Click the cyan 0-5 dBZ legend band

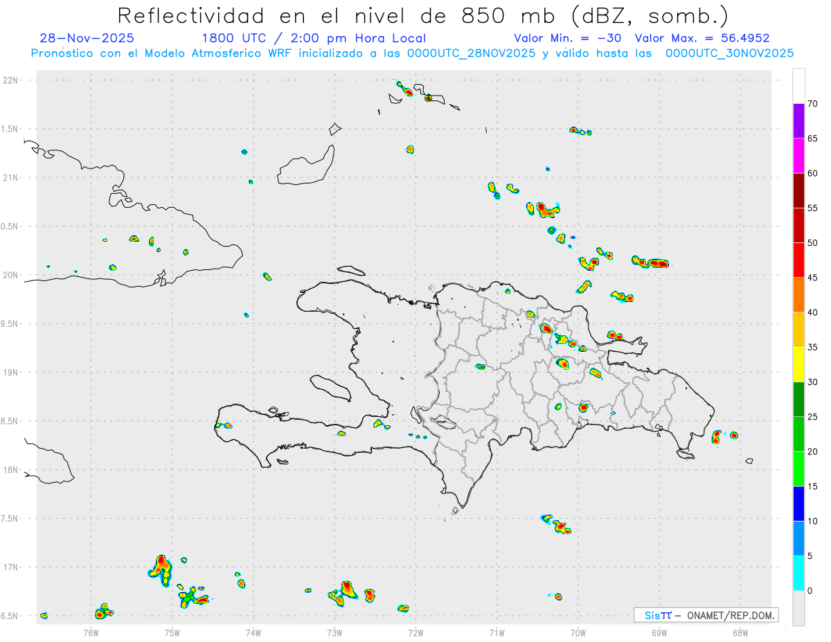click(798, 573)
